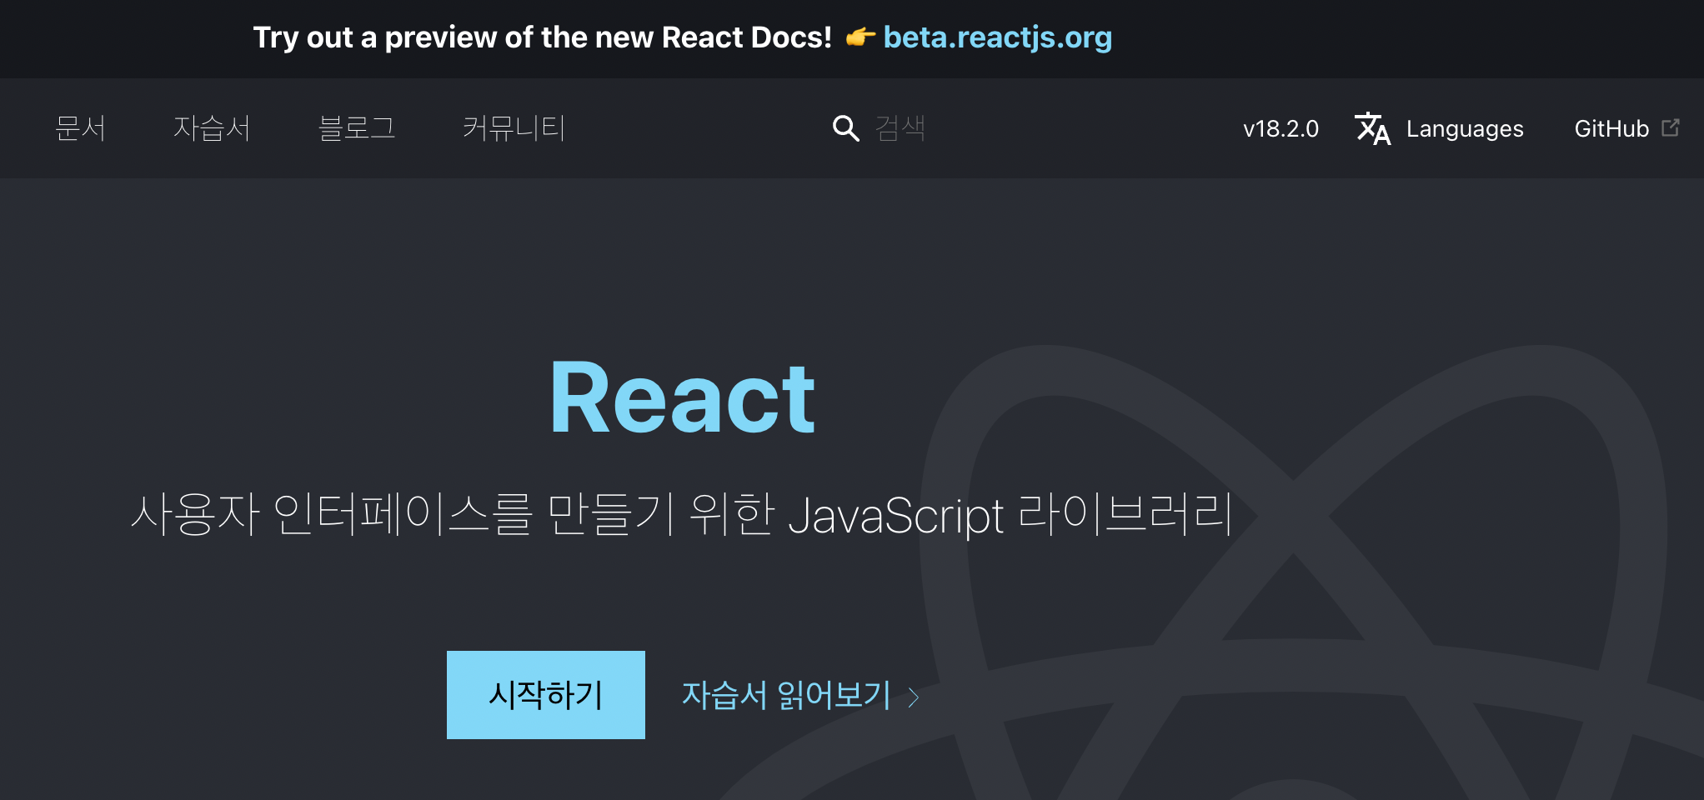1704x800 pixels.
Task: Click the pointing hand emoji in banner
Action: click(x=860, y=37)
